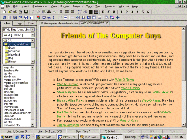Viewport: 187px width, 140px height.
Task: Insert heading level 3 from toolbar
Action: (132, 12)
